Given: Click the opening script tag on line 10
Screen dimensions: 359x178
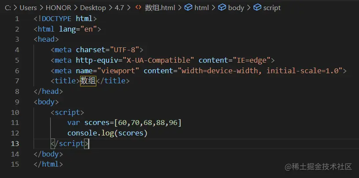Looking at the screenshot, I should (67, 112).
